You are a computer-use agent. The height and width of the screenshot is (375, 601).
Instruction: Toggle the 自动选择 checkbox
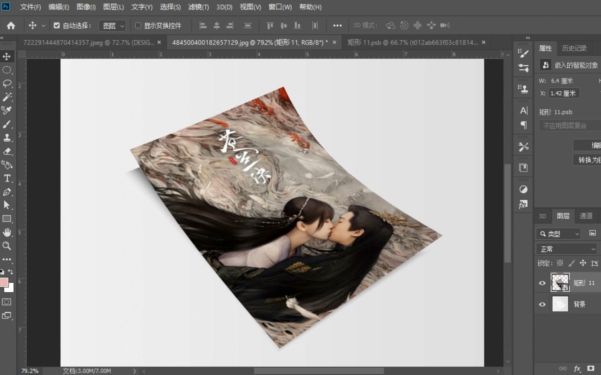(57, 25)
